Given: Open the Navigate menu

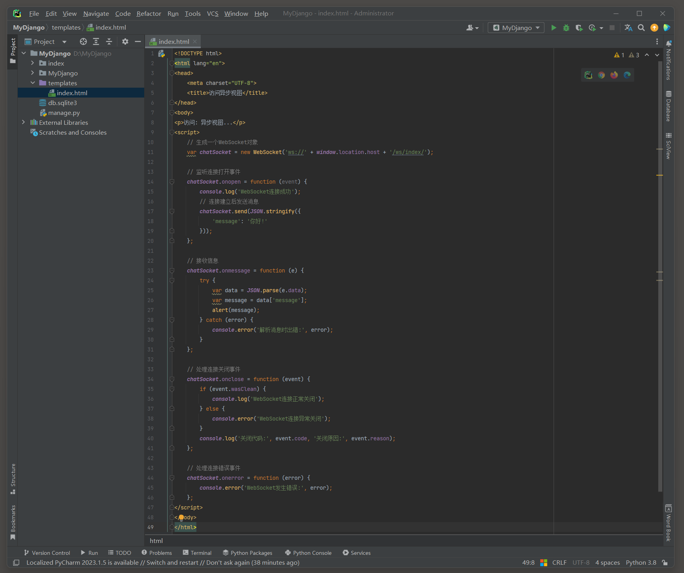Looking at the screenshot, I should click(96, 13).
